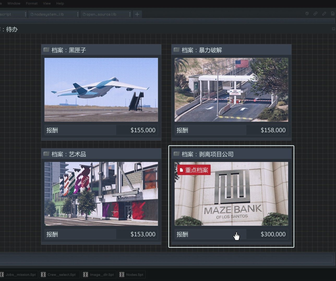
Task: Open the Window menu
Action: pos(14,3)
